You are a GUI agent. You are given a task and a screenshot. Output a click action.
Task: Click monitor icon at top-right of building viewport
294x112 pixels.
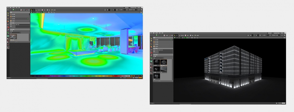click(x=285, y=37)
